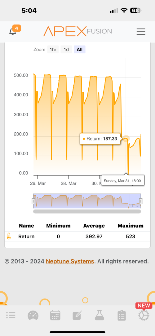Tap the edit pencil note icon

(x=77, y=315)
